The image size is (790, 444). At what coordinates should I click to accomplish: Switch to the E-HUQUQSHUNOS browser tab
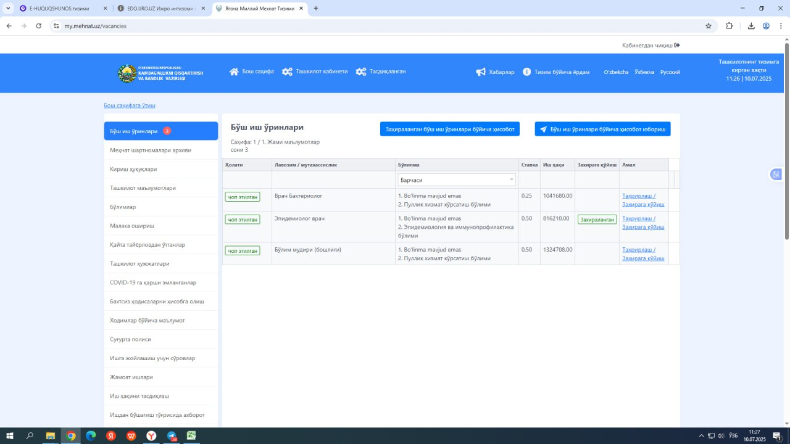coord(59,9)
